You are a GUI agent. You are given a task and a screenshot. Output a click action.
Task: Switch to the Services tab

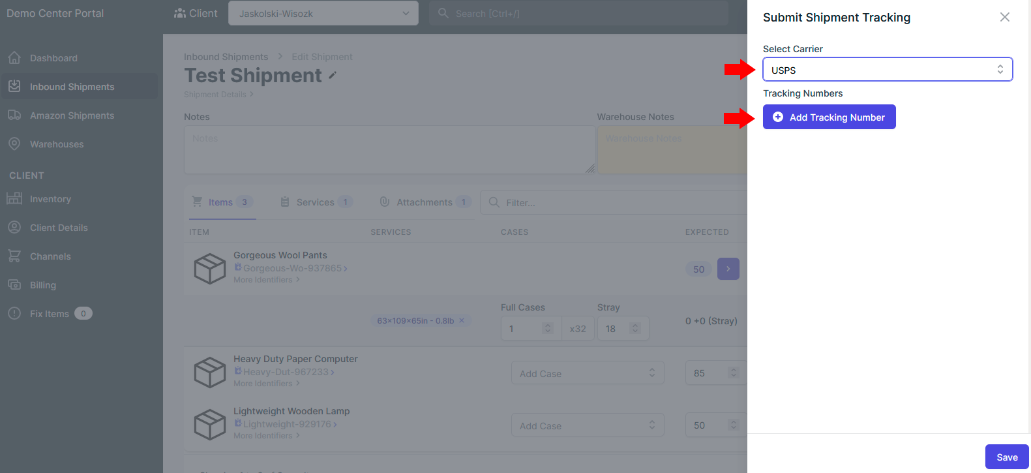click(316, 202)
